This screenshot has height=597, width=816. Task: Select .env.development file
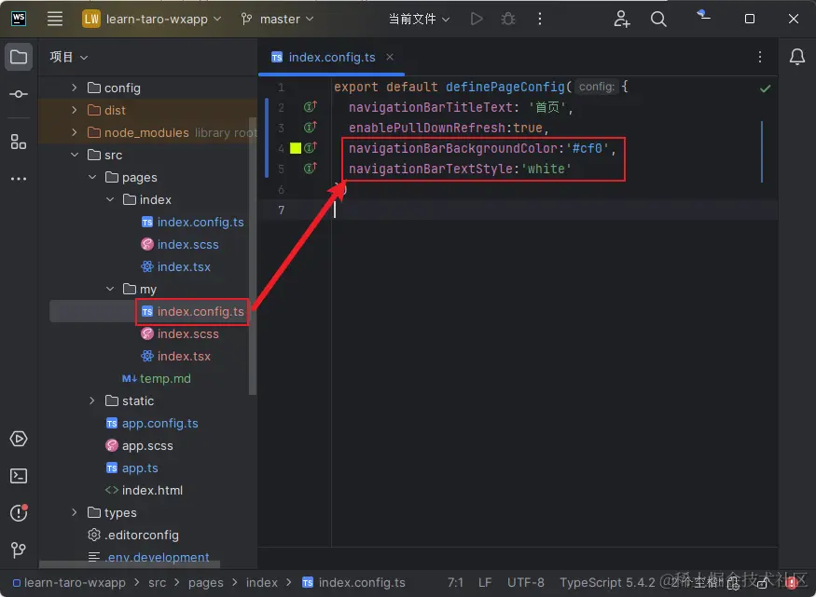click(148, 557)
